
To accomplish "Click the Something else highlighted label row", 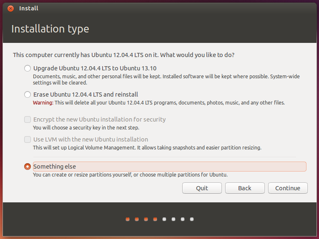I will [x=169, y=167].
